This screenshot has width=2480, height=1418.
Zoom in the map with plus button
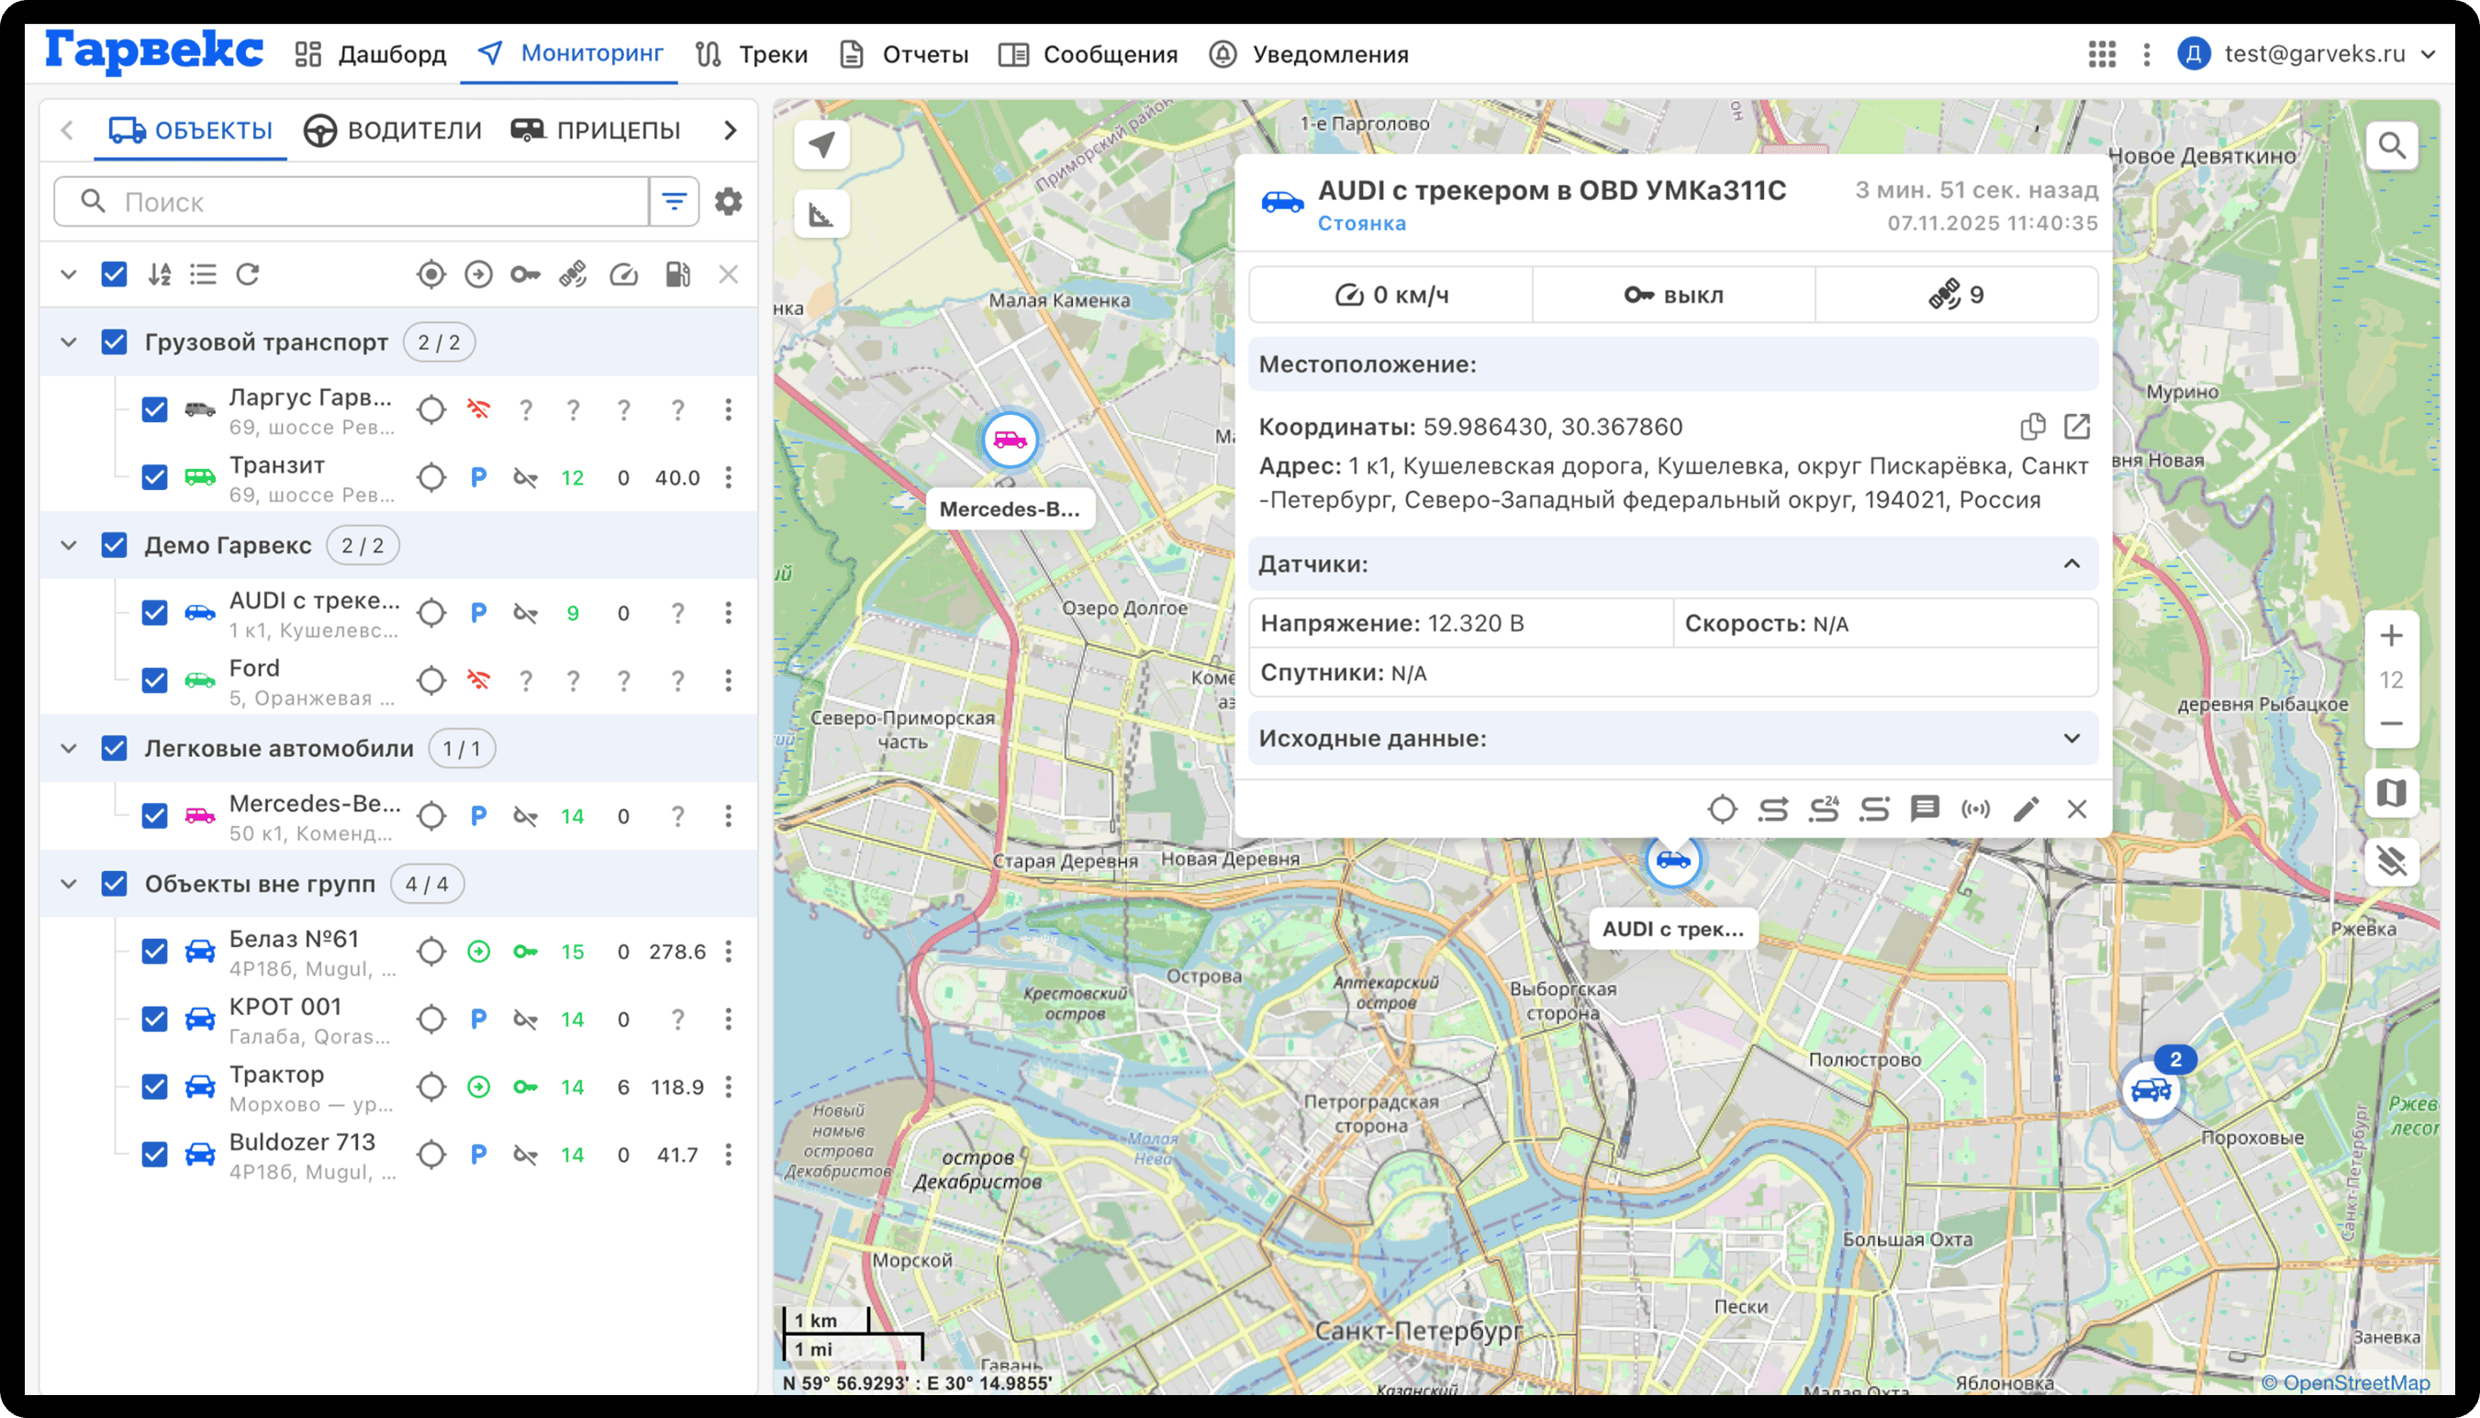coord(2391,636)
